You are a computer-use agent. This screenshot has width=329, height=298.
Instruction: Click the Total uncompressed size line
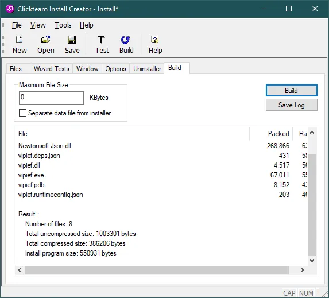(80, 234)
